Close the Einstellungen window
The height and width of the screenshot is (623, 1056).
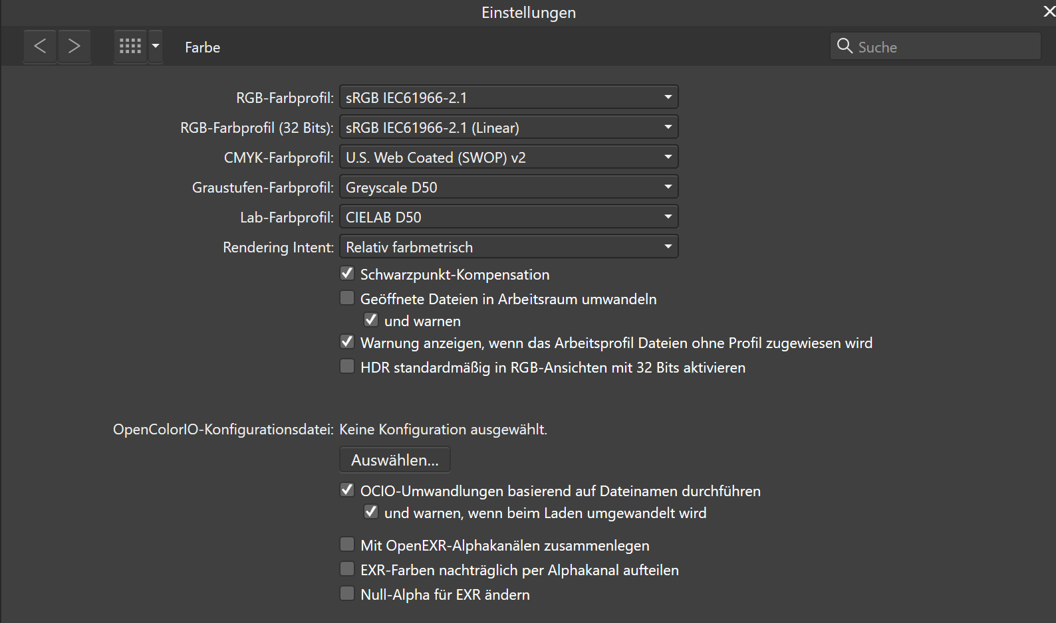tap(1049, 12)
